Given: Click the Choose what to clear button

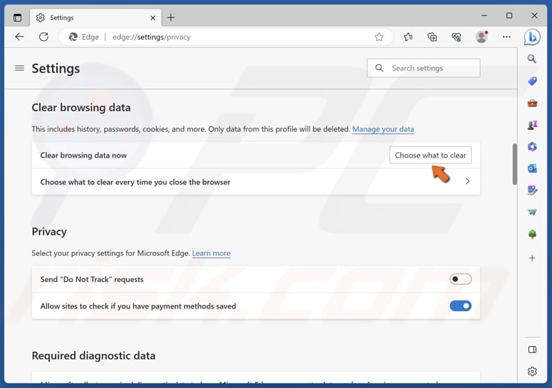Looking at the screenshot, I should tap(430, 155).
